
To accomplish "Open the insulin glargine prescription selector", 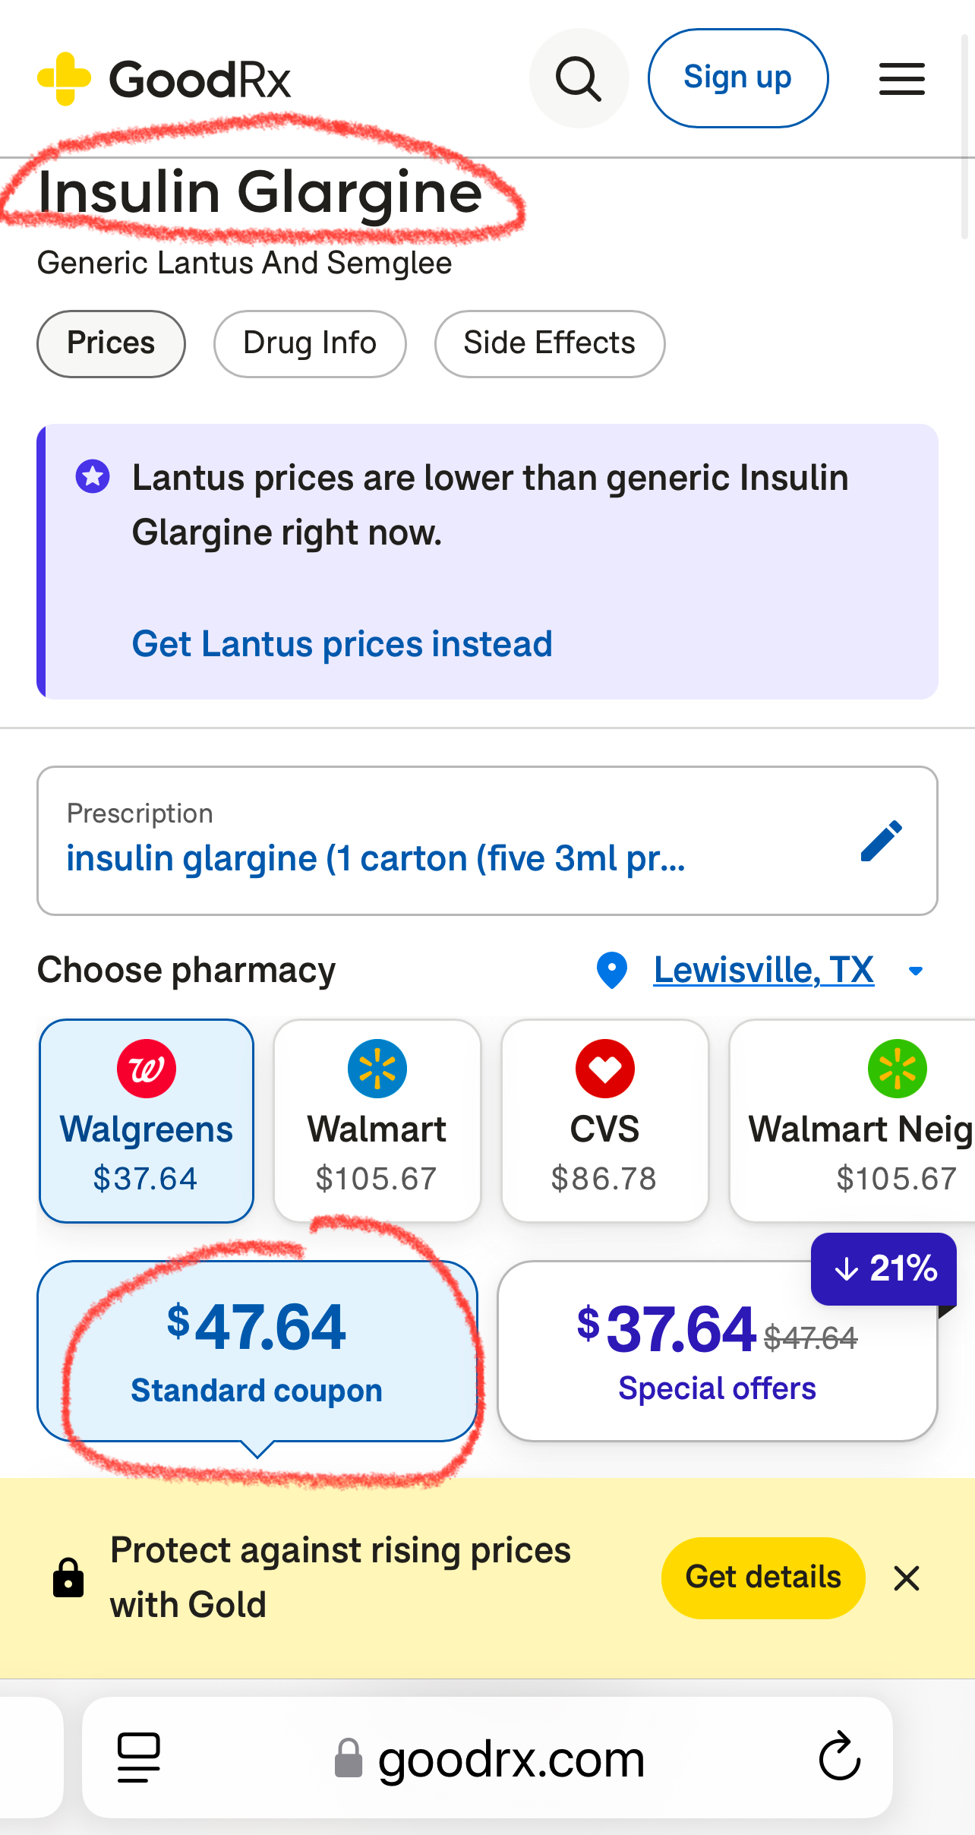I will point(377,858).
